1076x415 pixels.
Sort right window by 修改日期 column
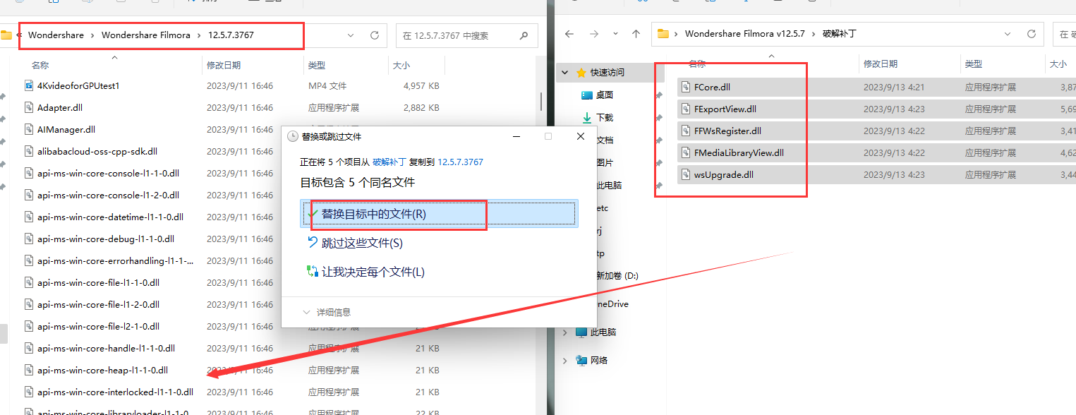(881, 64)
